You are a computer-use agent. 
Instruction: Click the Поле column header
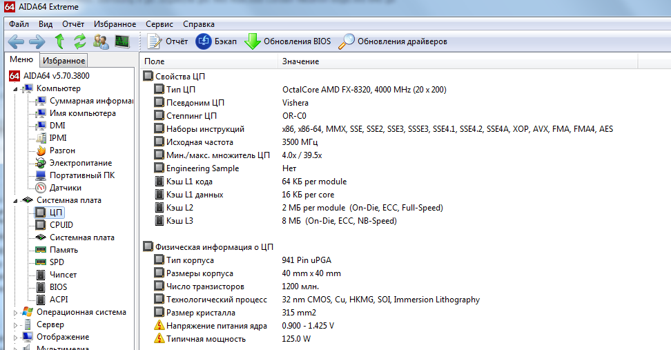point(209,61)
